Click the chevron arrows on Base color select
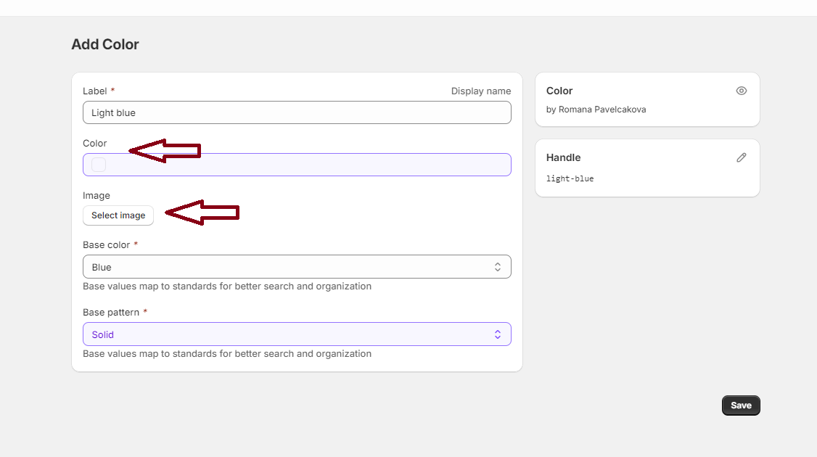The height and width of the screenshot is (457, 817). coord(498,267)
